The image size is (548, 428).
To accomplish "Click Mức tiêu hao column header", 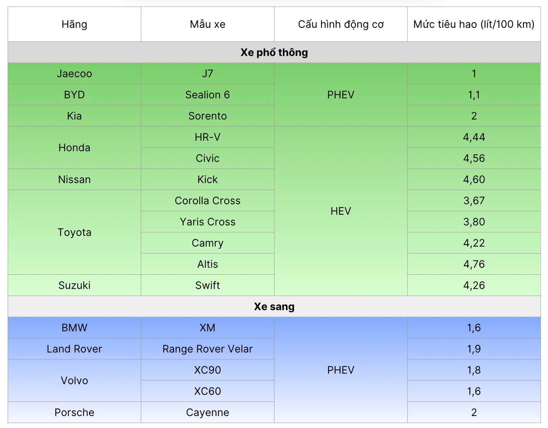I will coord(474,24).
